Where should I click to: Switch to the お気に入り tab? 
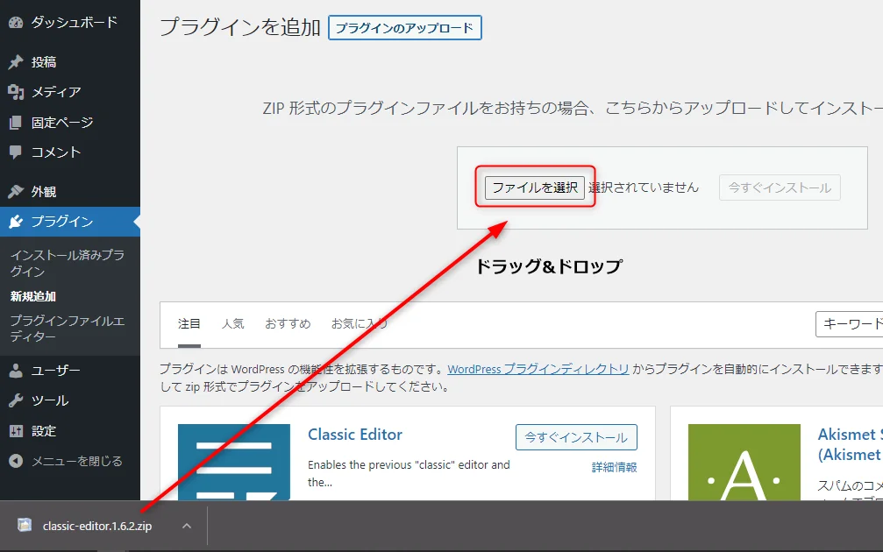point(360,323)
